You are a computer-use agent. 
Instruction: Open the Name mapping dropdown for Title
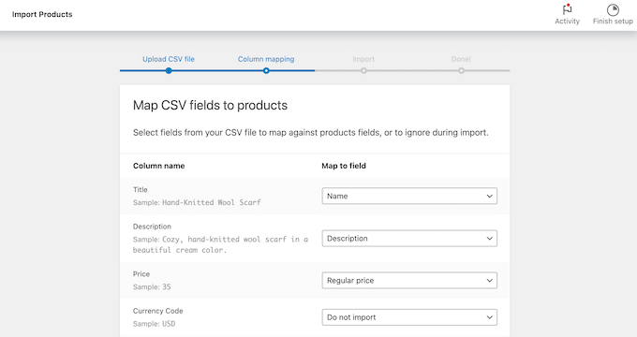[409, 196]
